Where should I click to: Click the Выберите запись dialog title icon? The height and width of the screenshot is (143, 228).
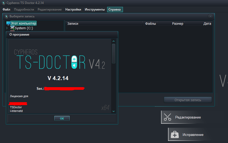pos(6,16)
